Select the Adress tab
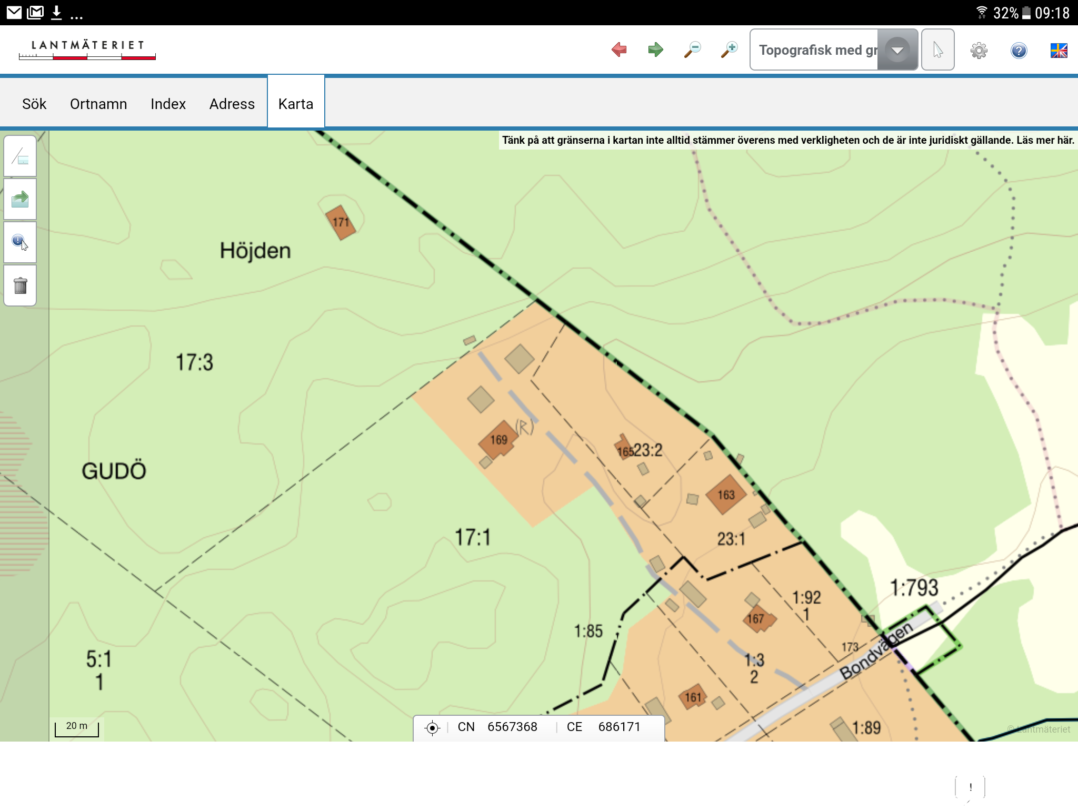 tap(232, 104)
